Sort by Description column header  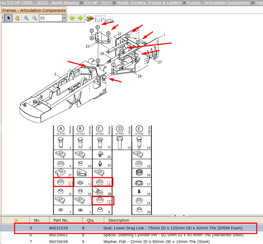(119, 220)
